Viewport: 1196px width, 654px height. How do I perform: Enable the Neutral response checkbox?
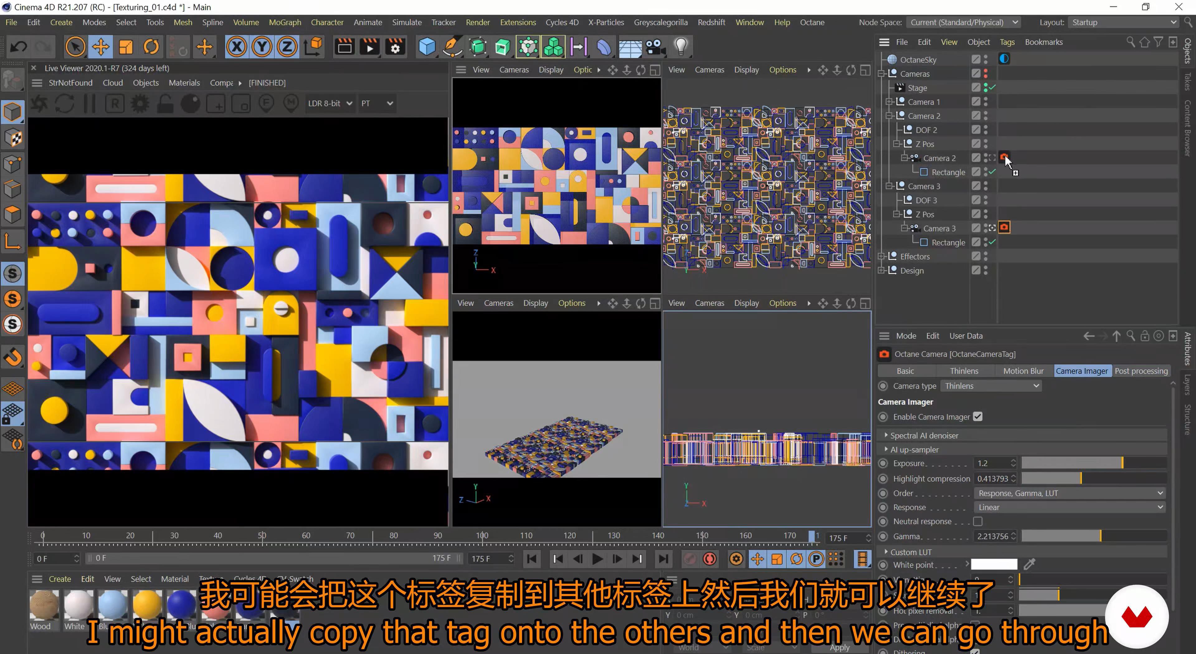[x=978, y=522]
